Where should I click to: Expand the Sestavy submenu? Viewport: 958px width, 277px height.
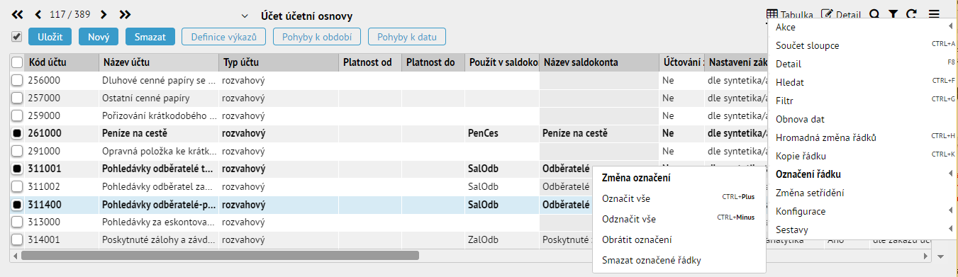(x=862, y=230)
